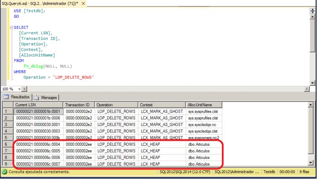Select row header number 1
This screenshot has height=179, width=317.
click(8, 111)
